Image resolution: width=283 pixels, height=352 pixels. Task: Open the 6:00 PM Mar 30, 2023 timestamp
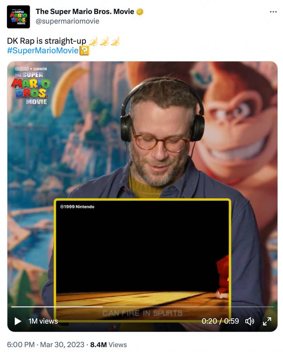pyautogui.click(x=45, y=345)
